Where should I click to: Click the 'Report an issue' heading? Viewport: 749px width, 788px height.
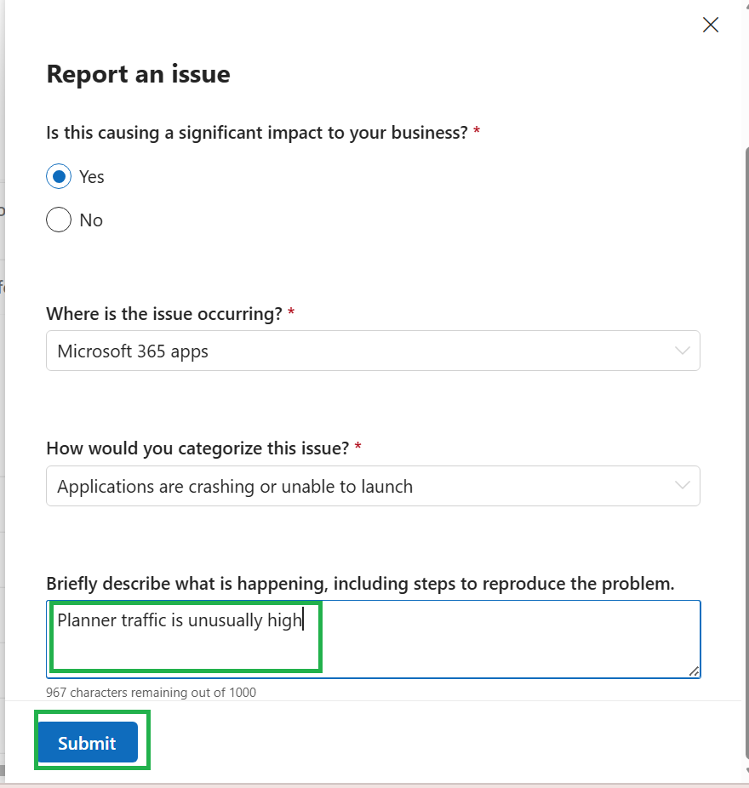(138, 74)
